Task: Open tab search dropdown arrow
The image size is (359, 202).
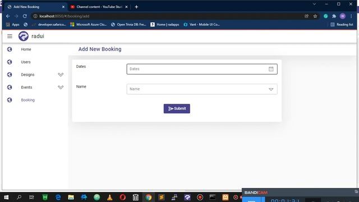Action: click(314, 4)
